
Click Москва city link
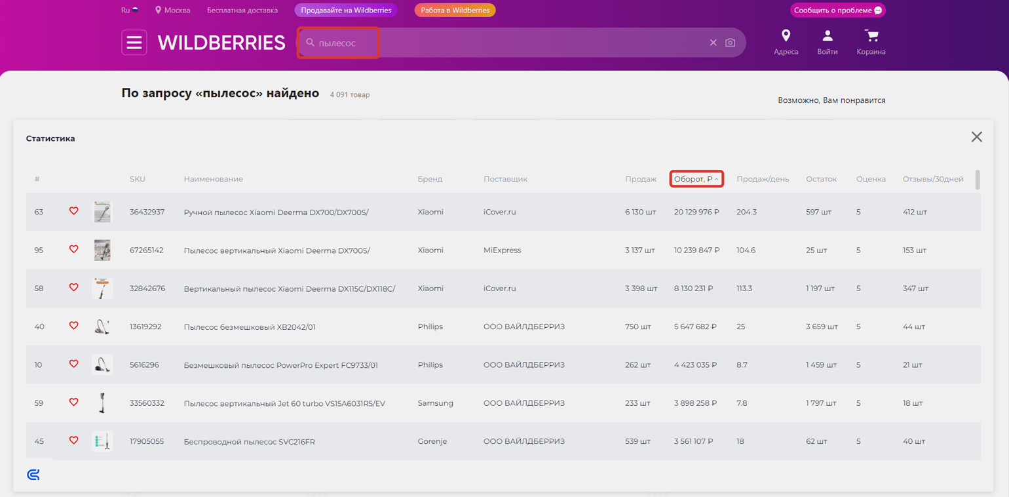pos(177,10)
